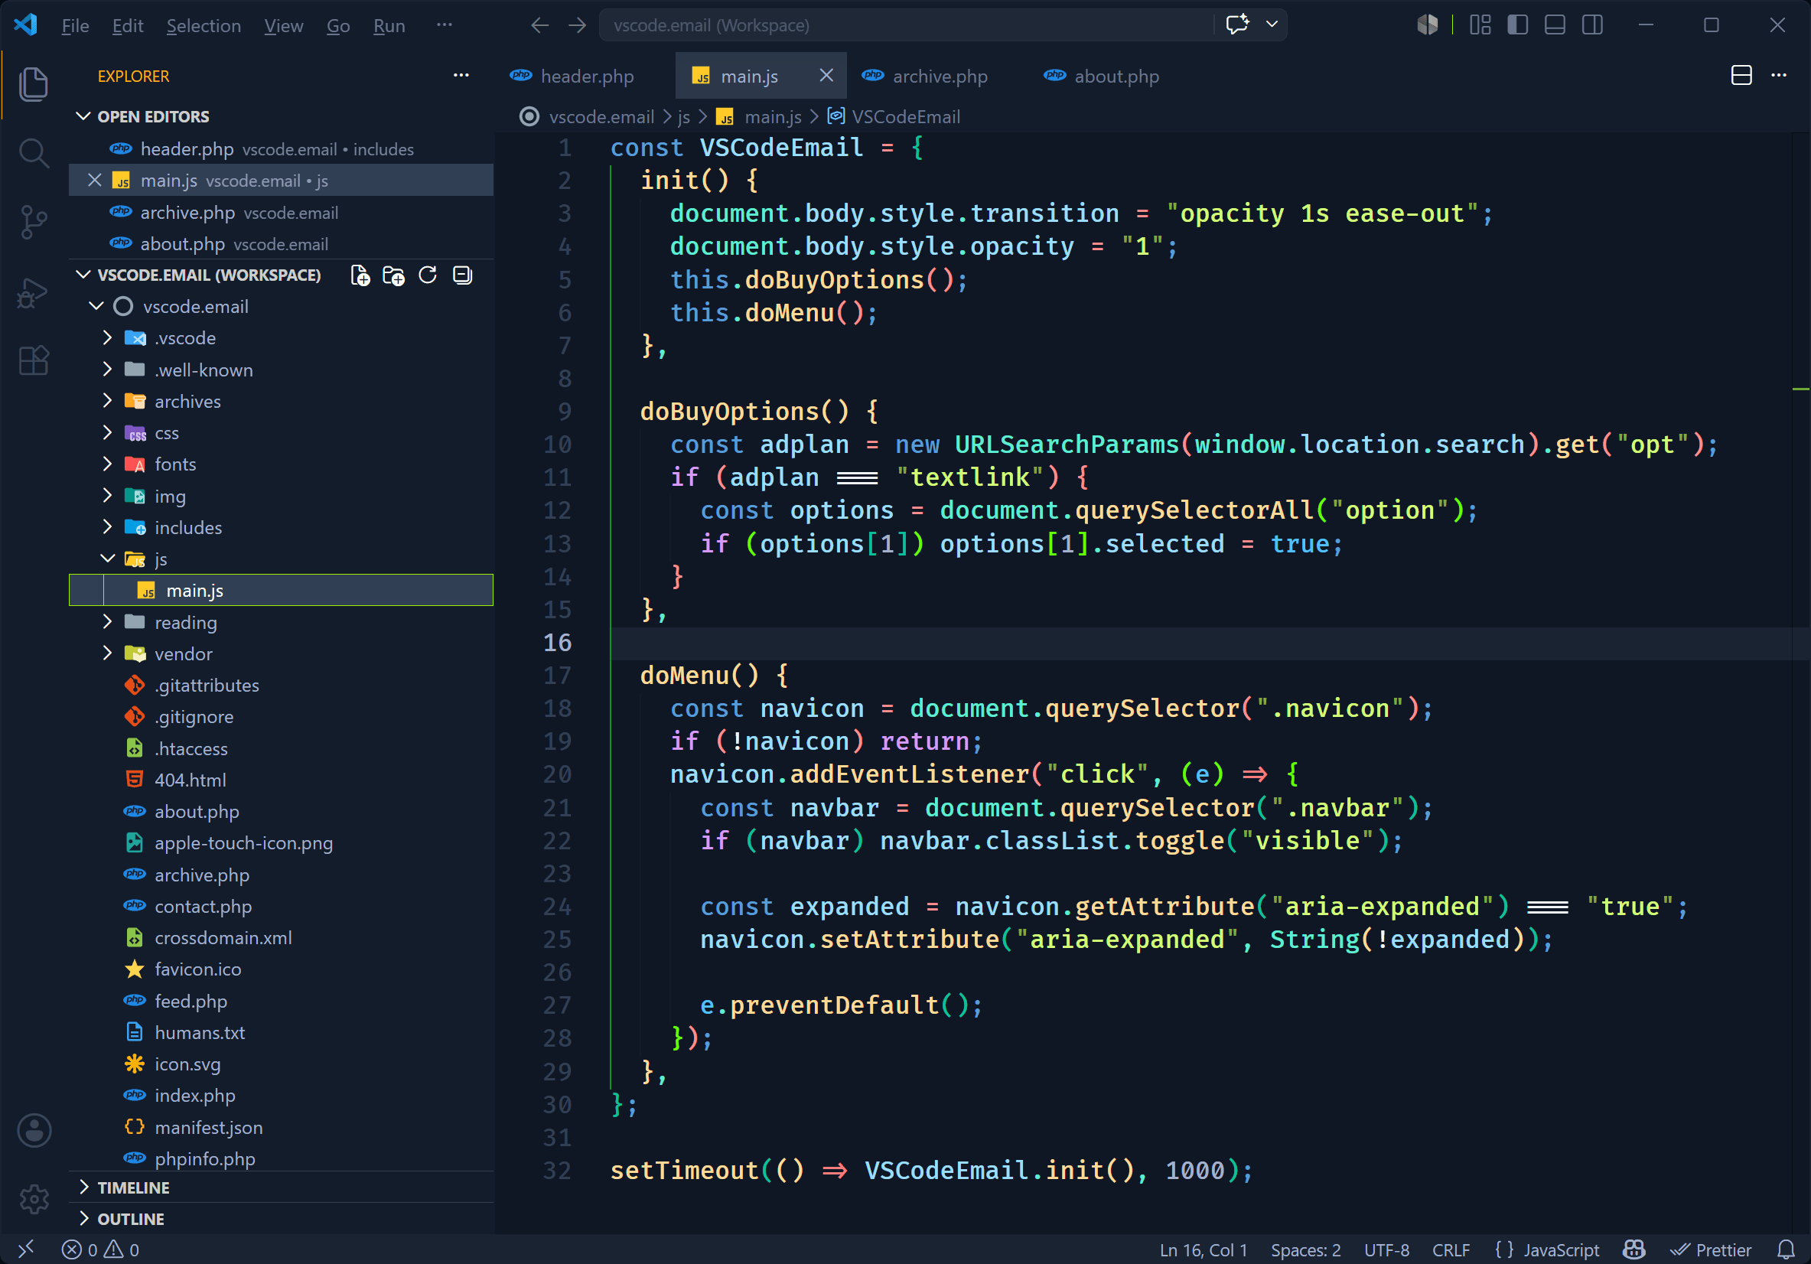This screenshot has height=1264, width=1811.
Task: Close main.js in Open Editors list
Action: click(95, 181)
